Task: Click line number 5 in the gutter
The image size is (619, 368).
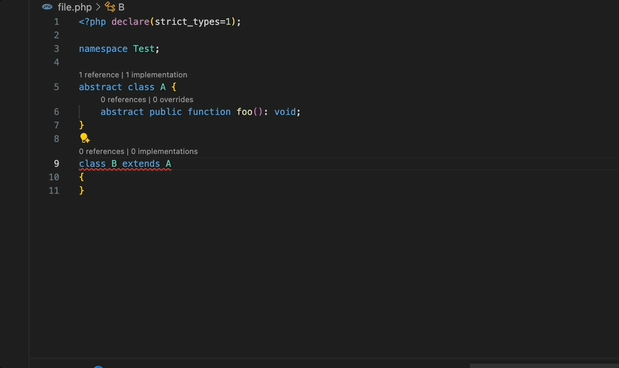Action: [x=56, y=87]
